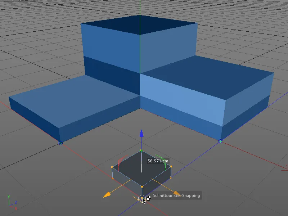The image size is (288, 216).
Task: Select the dark top face of the tallest blue block
Action: coord(139,24)
